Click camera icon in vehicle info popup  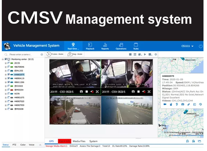182,104
